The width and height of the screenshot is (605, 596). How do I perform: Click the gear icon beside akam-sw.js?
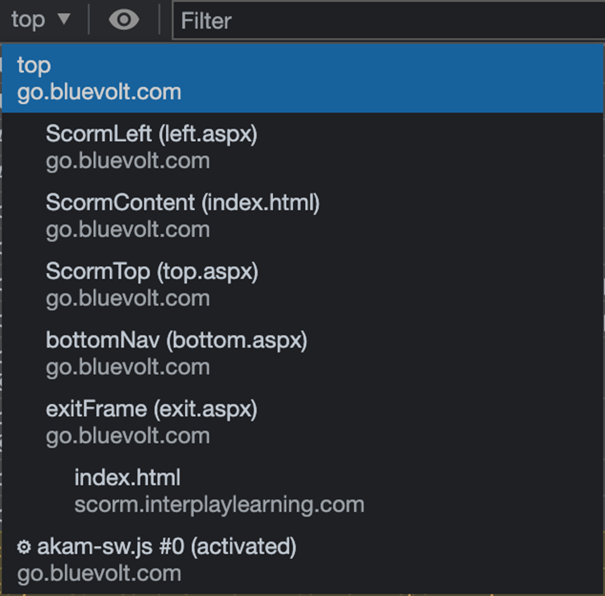[x=24, y=547]
